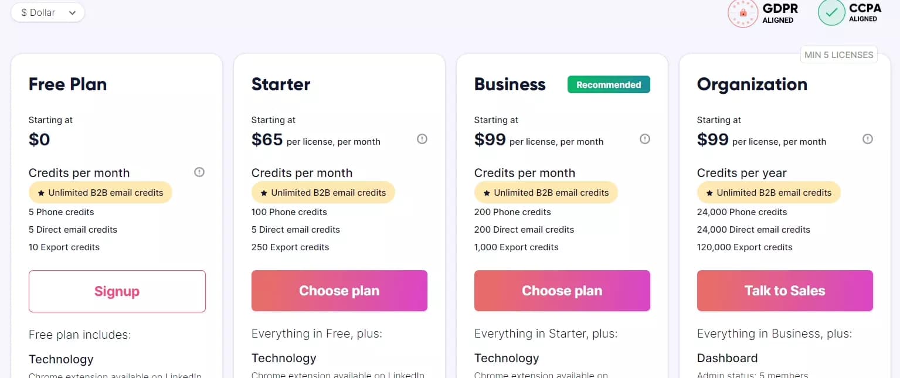The width and height of the screenshot is (900, 378).
Task: Choose plan for the Business tier
Action: [562, 290]
